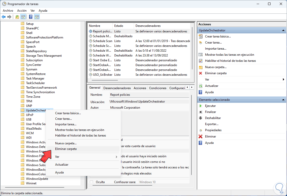
Task: Switch to the Condiciones tab
Action: 158,88
